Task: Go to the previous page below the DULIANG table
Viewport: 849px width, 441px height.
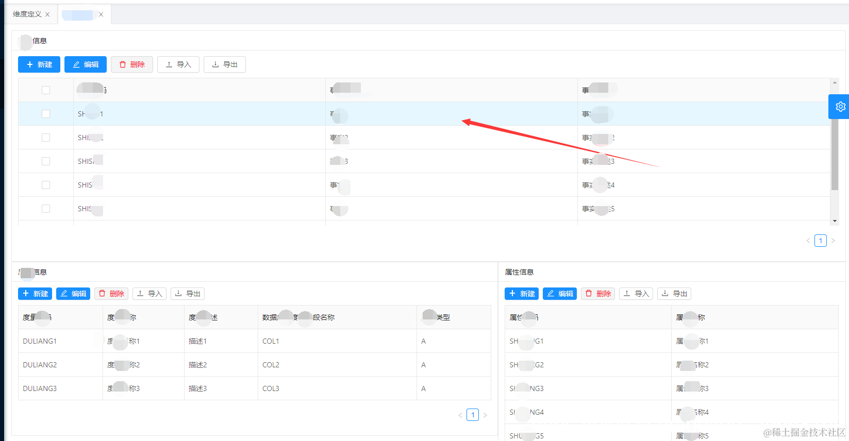Action: tap(460, 415)
